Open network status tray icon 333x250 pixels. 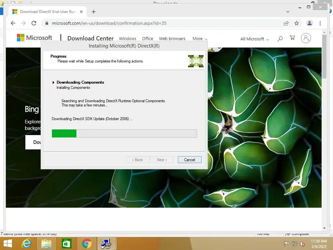pos(295,244)
